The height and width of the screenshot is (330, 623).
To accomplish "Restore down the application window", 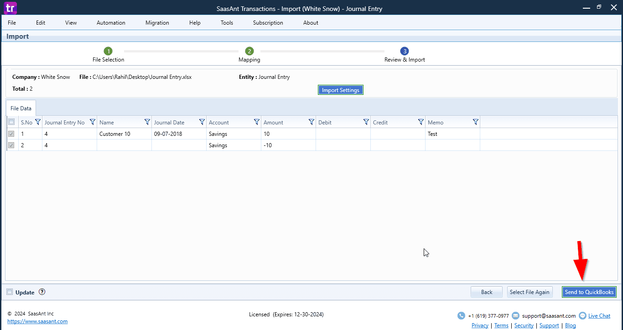I will point(599,7).
